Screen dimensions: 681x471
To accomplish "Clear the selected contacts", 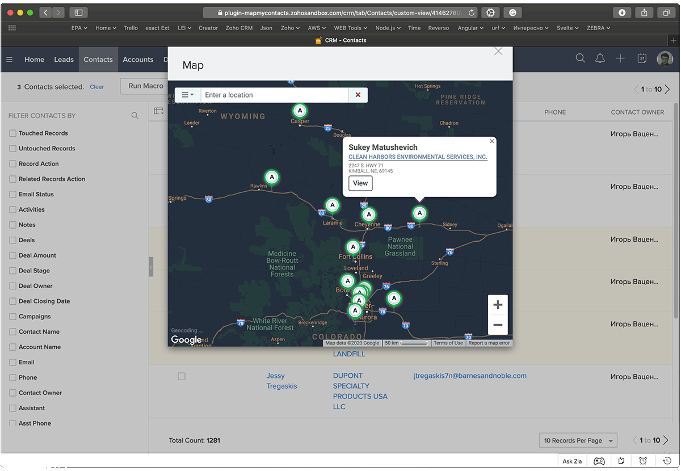I will [x=97, y=87].
